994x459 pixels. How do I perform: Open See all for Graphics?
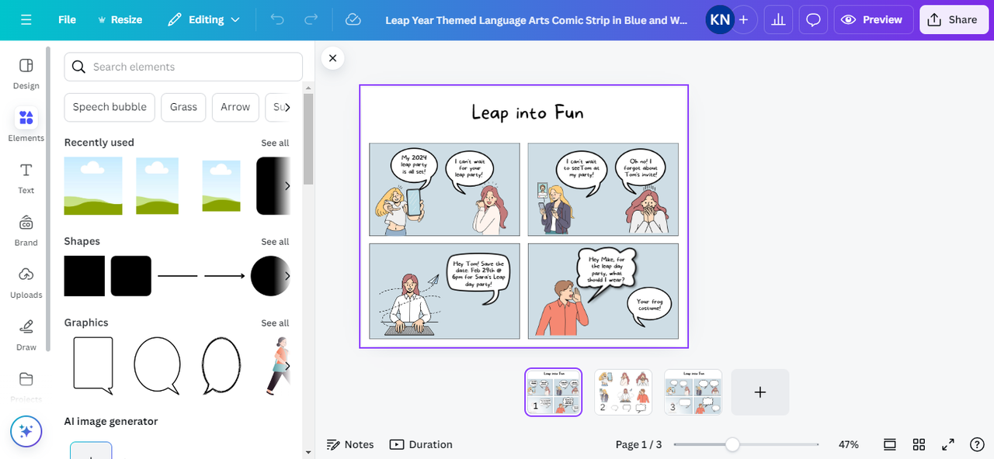[x=275, y=323]
